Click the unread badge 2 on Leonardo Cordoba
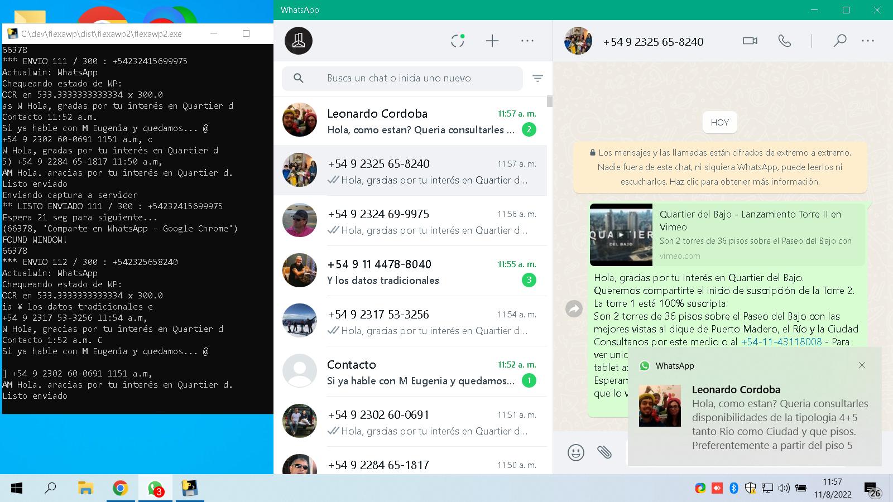Viewport: 893px width, 502px height. (529, 129)
